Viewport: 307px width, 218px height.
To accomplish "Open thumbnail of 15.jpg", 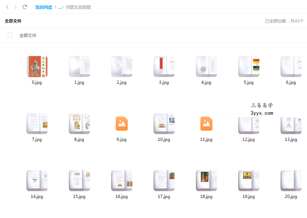I will click(x=79, y=181).
